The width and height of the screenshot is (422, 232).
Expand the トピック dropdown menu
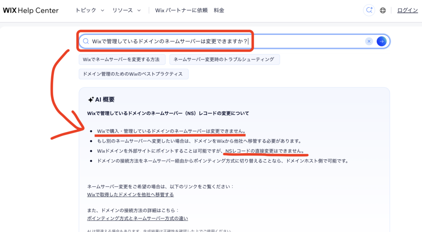[89, 10]
